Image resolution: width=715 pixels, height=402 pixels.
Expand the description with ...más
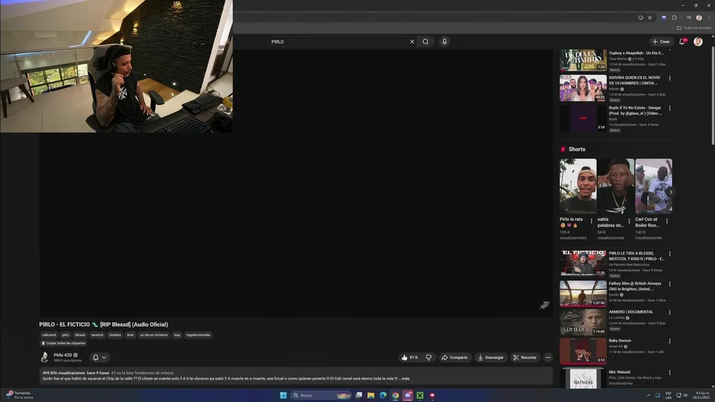[404, 379]
